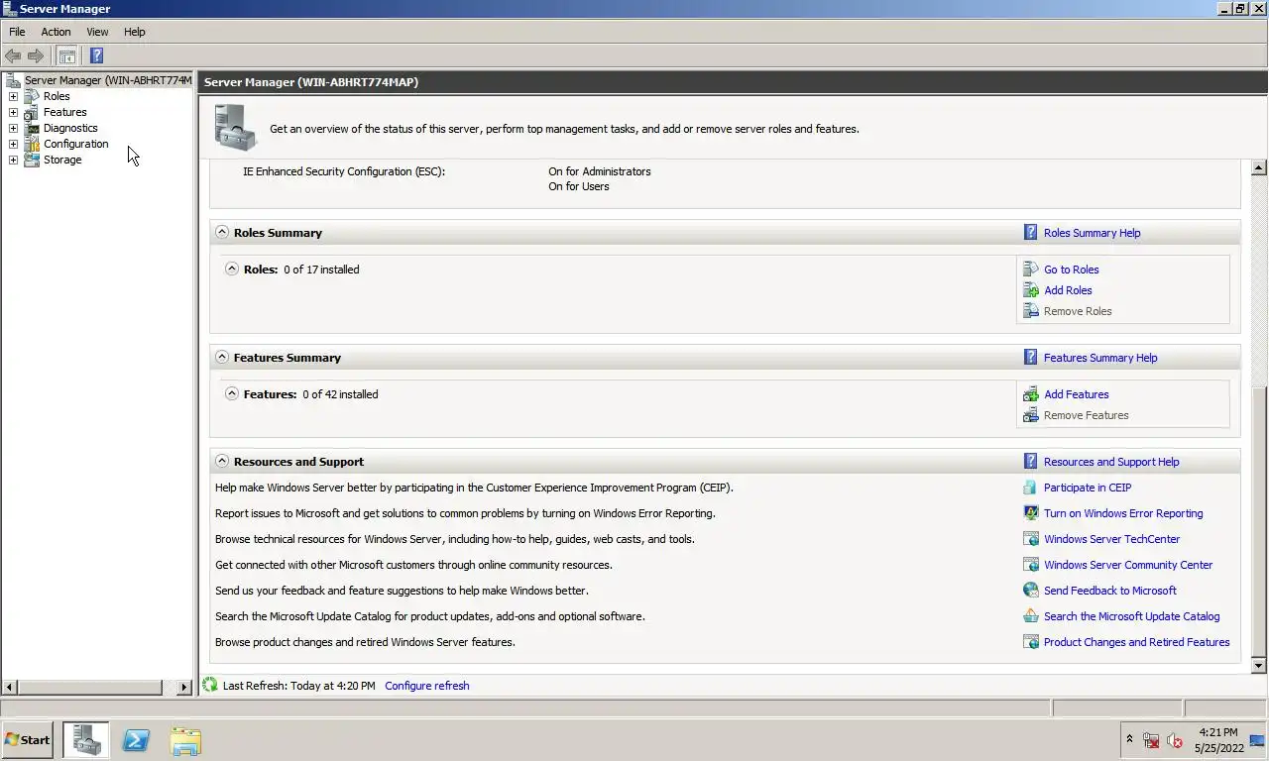
Task: Click the Back arrow toolbar icon
Action: (x=13, y=55)
